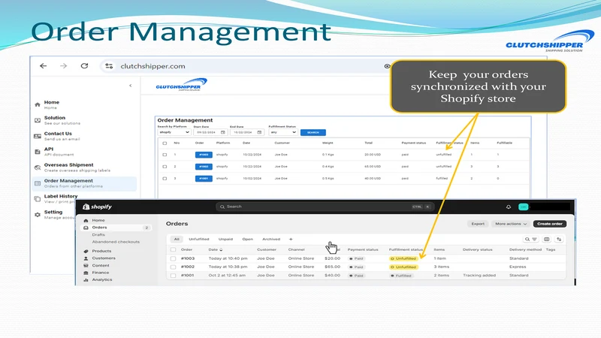
Task: Open the Start Date picker field
Action: [x=210, y=132]
